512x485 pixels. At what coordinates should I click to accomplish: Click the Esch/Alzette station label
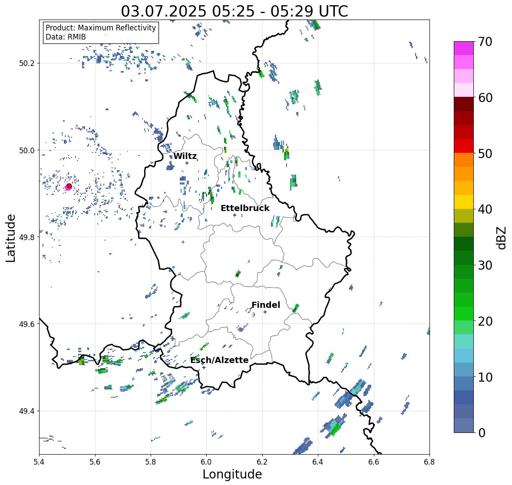tap(219, 360)
